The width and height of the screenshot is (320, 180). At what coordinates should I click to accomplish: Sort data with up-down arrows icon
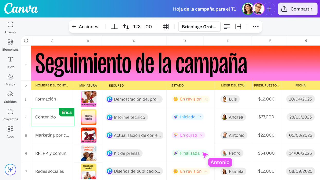[126, 26]
